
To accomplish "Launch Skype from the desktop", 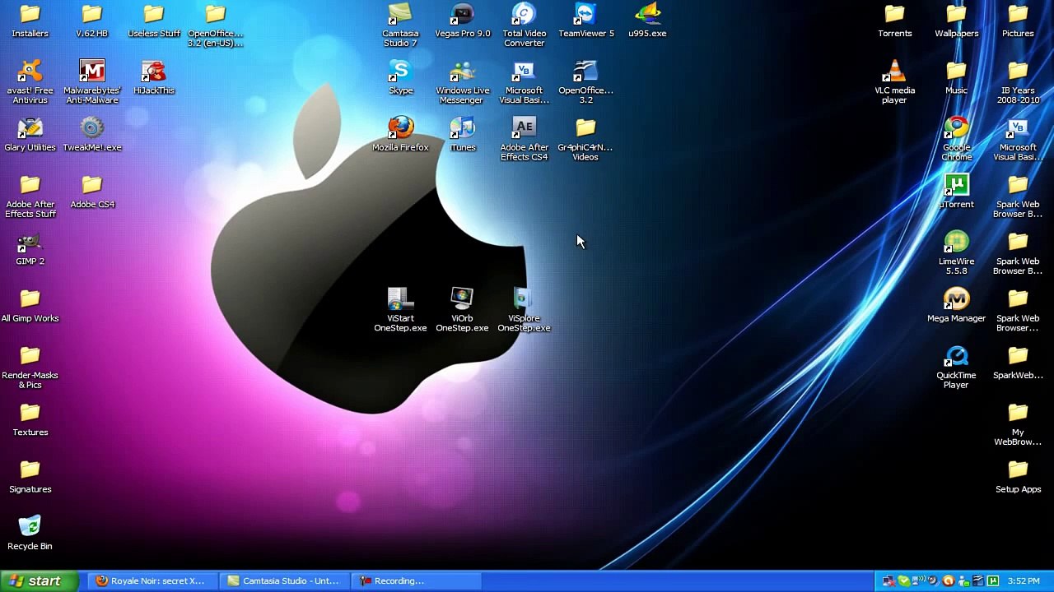I will (400, 78).
